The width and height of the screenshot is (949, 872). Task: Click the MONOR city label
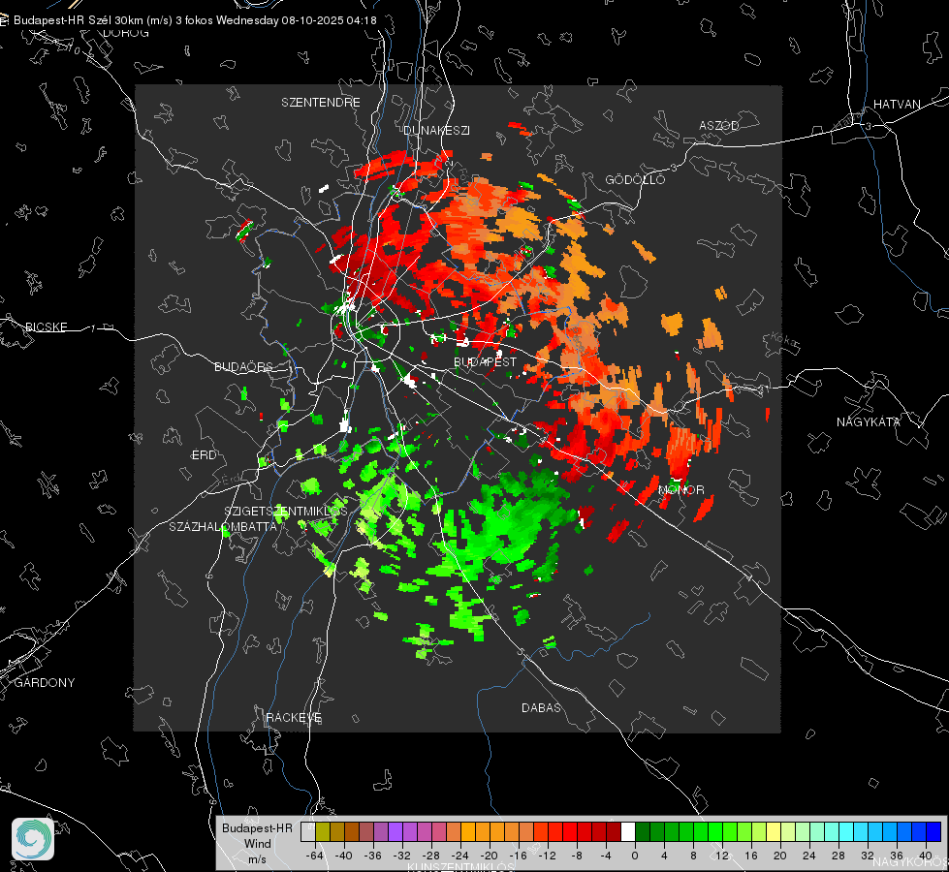click(x=680, y=489)
